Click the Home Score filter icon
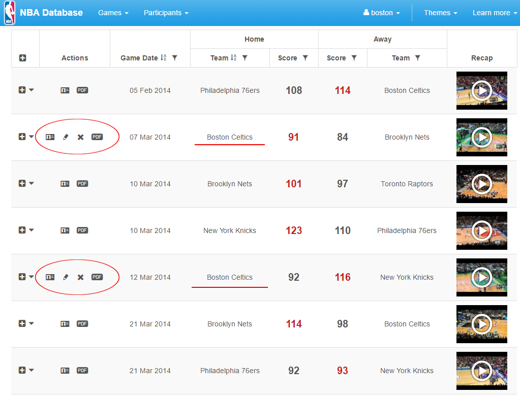 click(x=305, y=58)
